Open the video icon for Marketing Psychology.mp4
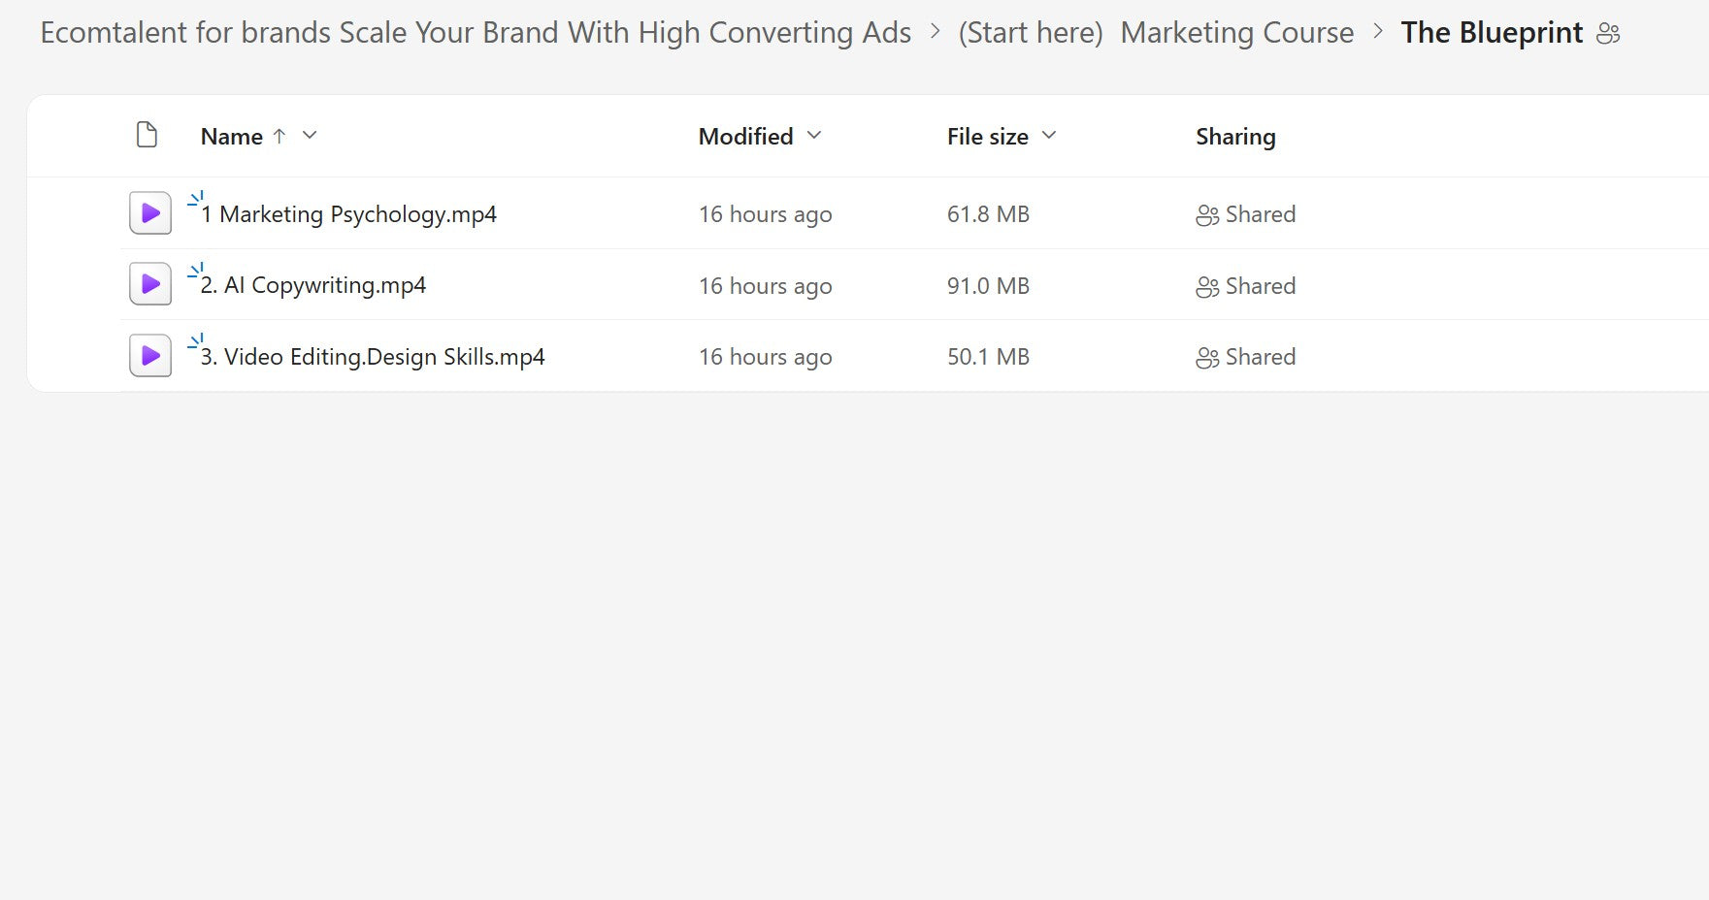Screen dimensions: 1709x900 [150, 213]
